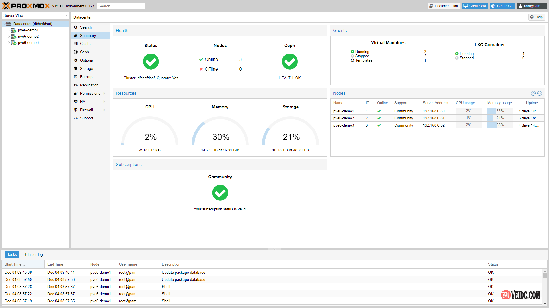549x308 pixels.
Task: Collapse the Nodes panel with up arrow
Action: [533, 93]
